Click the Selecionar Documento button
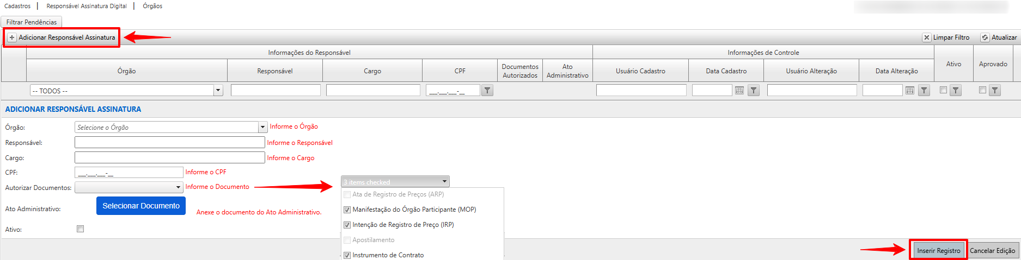This screenshot has width=1021, height=260. point(141,206)
